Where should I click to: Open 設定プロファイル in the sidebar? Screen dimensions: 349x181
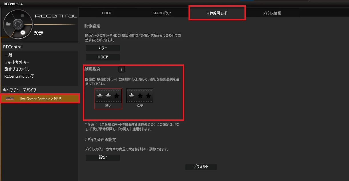[x=17, y=69]
